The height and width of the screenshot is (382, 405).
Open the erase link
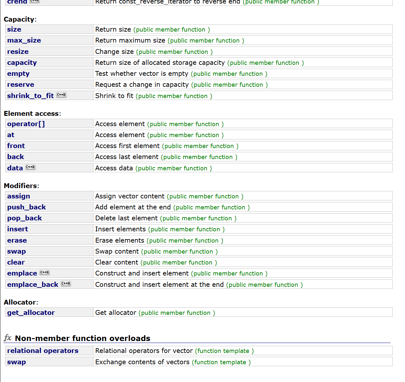click(17, 240)
